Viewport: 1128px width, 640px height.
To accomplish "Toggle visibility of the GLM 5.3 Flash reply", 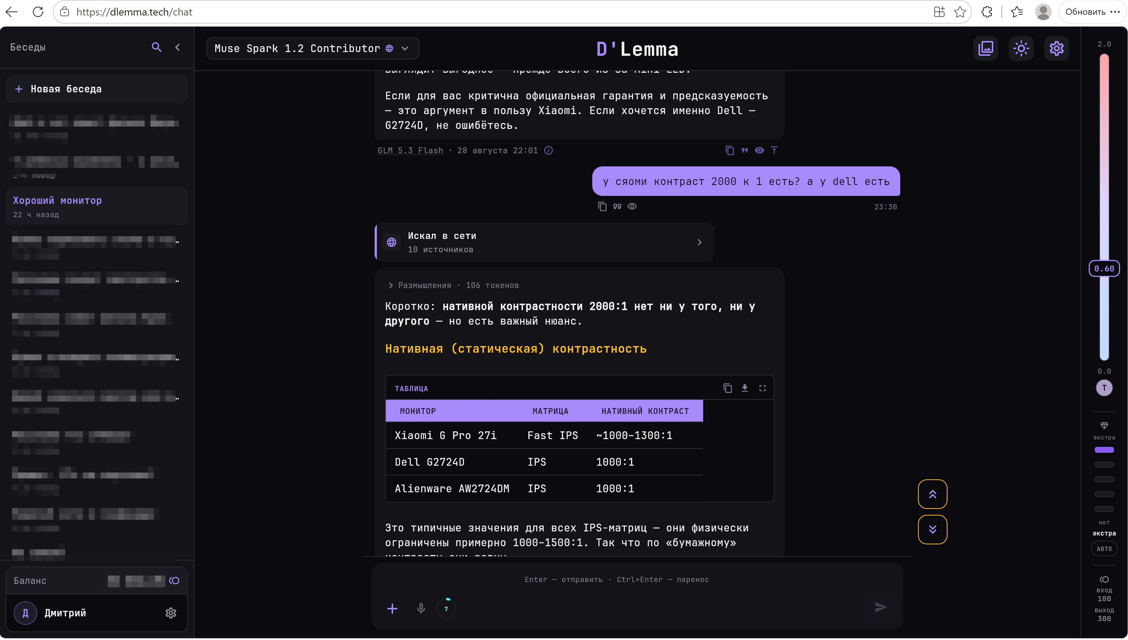I will [760, 150].
